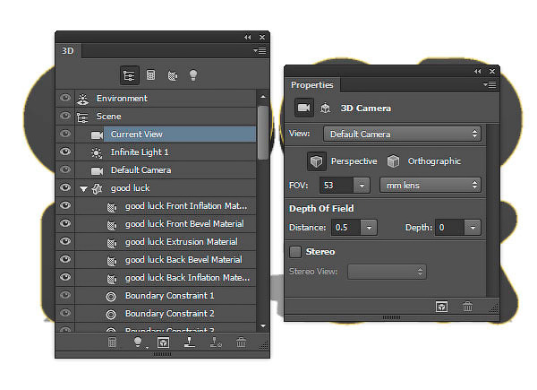Collapse the Properties panel with double arrows

point(477,71)
